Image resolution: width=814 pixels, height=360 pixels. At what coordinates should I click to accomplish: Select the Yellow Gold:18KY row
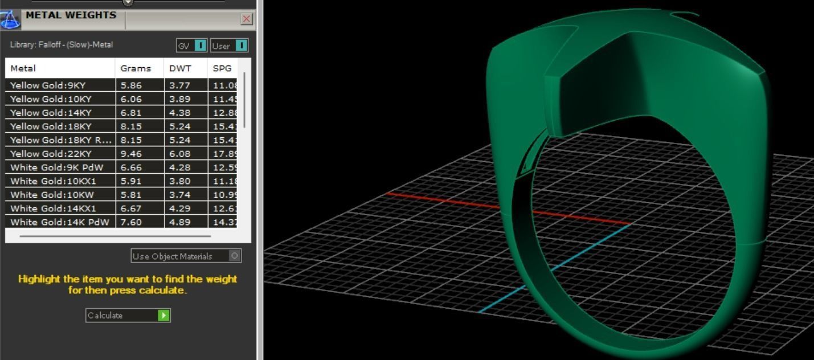point(121,126)
